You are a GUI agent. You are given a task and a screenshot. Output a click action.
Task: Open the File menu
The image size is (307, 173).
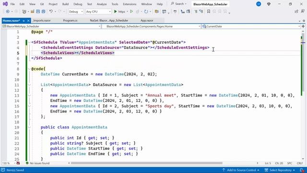point(12,4)
